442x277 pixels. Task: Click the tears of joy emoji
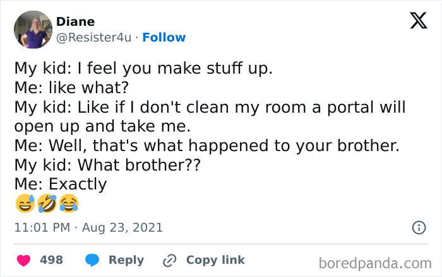tap(68, 204)
